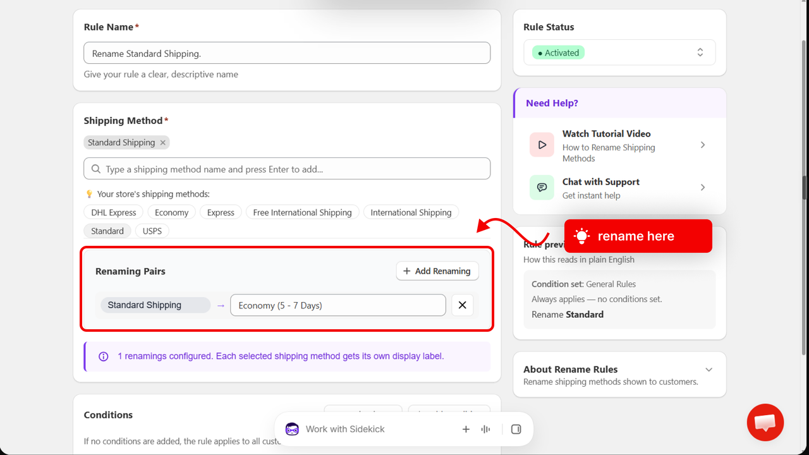809x455 pixels.
Task: Click the tutorial video play icon
Action: [542, 145]
